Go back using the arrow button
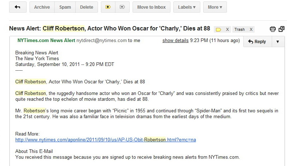Image resolution: width=287 pixels, height=166 pixels. [x=18, y=7]
